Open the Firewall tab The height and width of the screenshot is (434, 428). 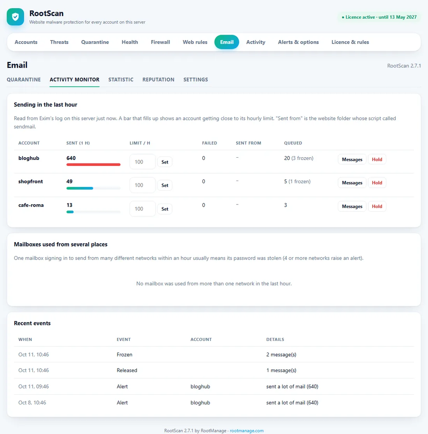coord(160,42)
